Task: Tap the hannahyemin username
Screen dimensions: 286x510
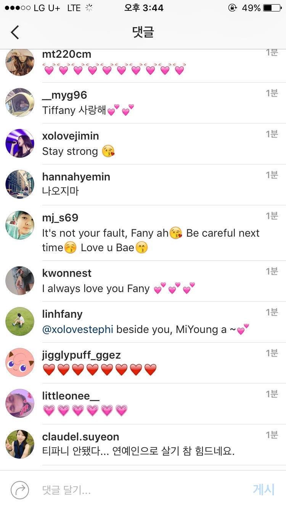Action: click(x=76, y=177)
